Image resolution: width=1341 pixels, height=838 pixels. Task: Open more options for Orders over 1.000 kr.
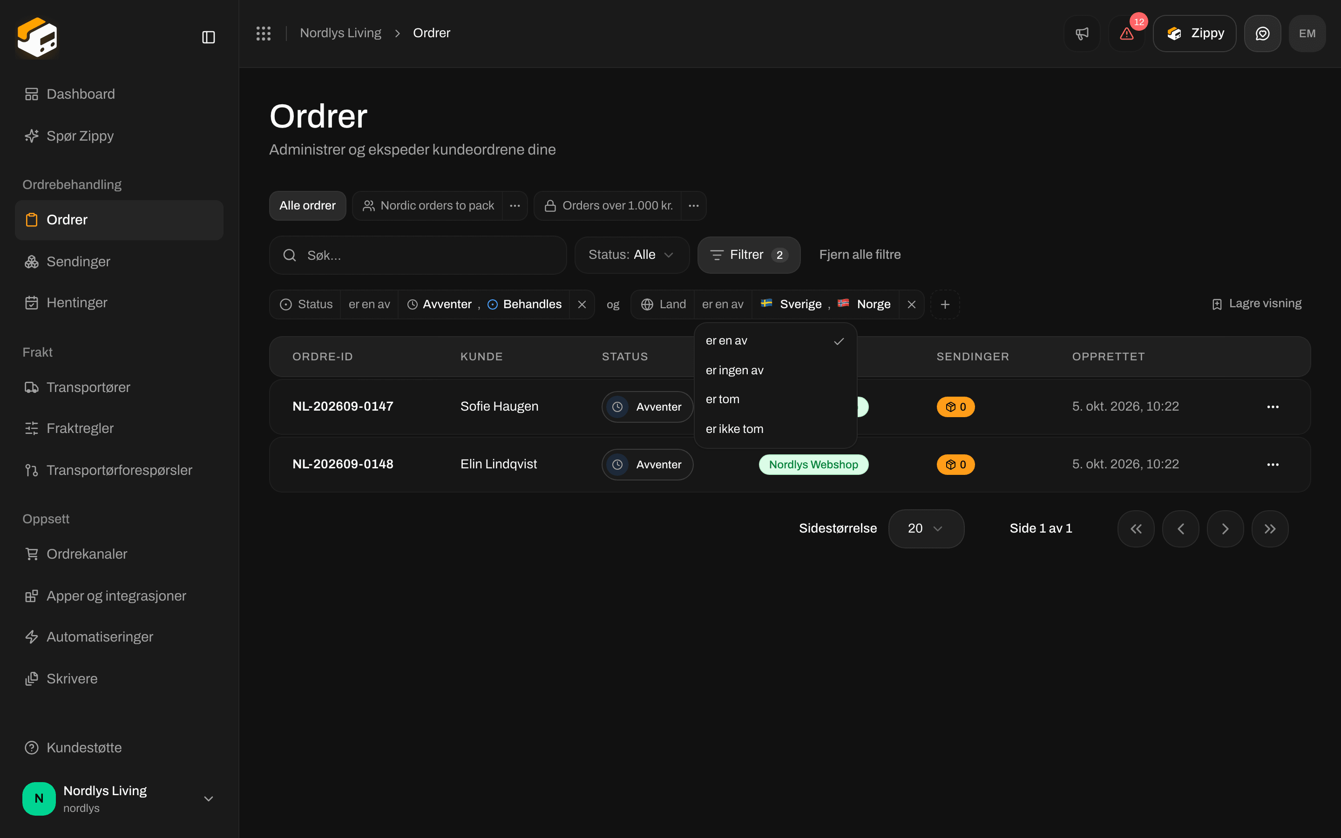point(693,206)
